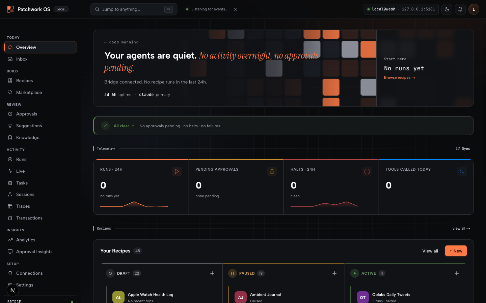Click the AL recipe avatar
The image size is (486, 303).
tap(118, 297)
